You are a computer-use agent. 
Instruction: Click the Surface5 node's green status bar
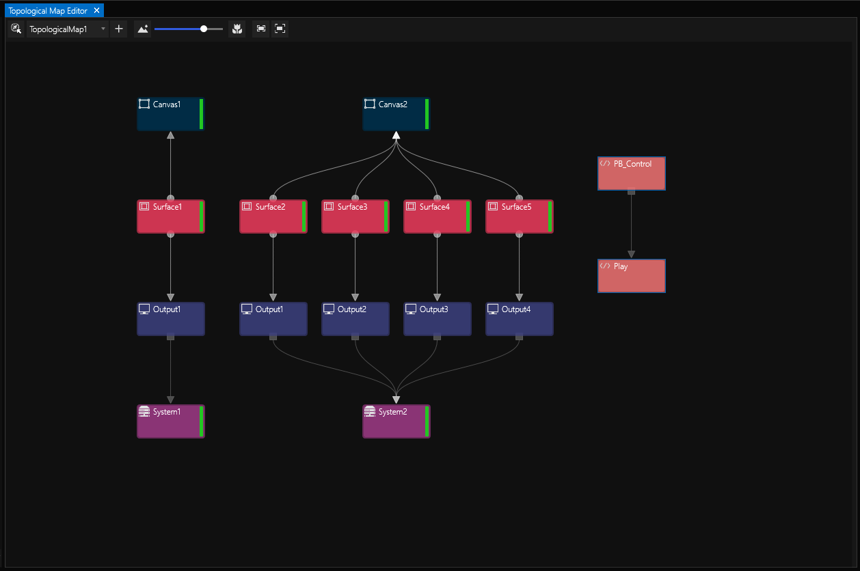[550, 217]
